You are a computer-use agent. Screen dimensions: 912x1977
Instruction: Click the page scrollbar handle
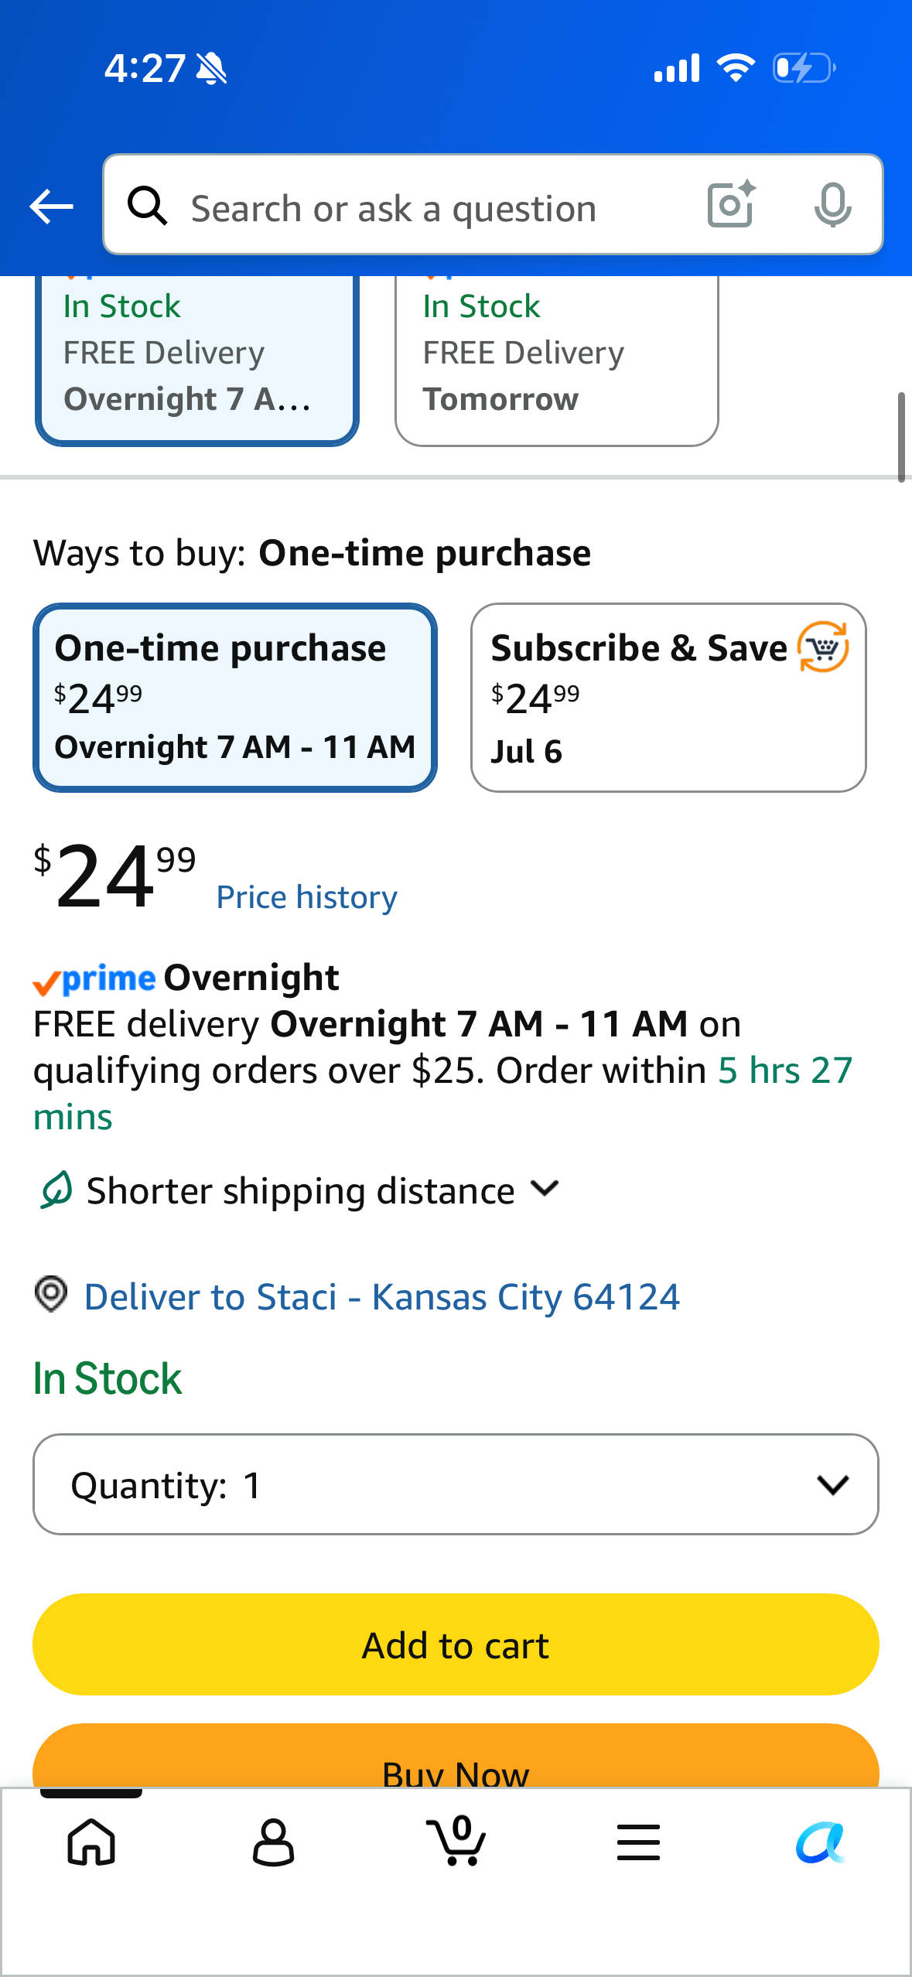point(901,438)
